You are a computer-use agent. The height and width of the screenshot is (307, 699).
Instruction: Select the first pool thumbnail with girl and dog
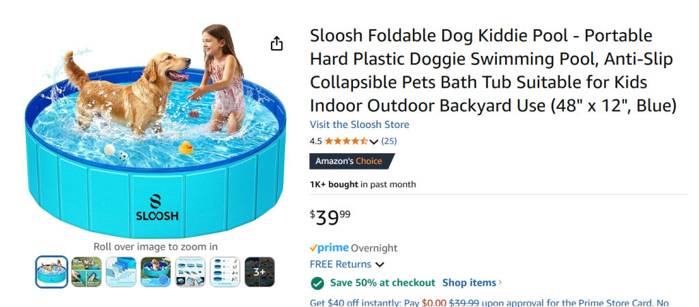[52, 272]
